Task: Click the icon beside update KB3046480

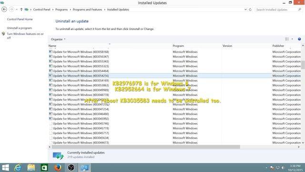Action: tap(51, 114)
